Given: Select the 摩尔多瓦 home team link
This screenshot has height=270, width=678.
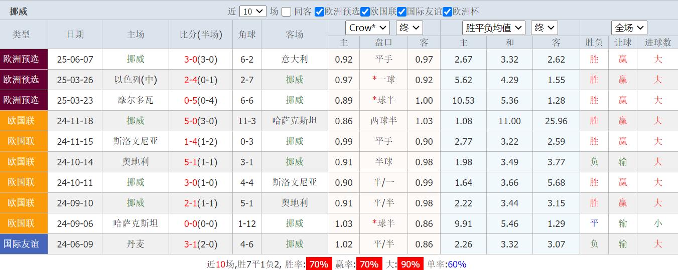Looking at the screenshot, I should (135, 101).
